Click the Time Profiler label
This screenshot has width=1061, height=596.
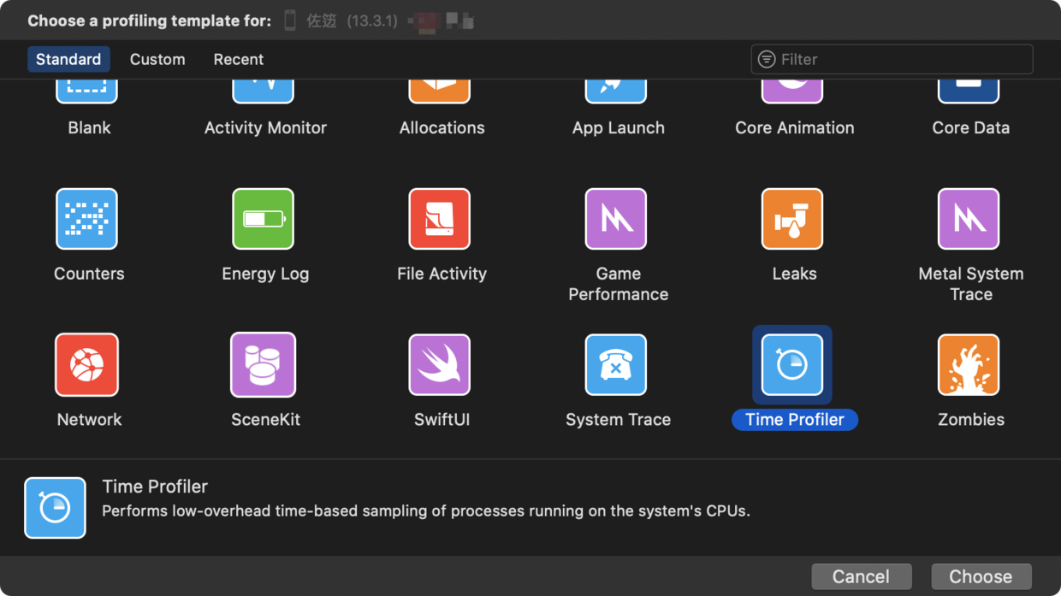point(795,420)
